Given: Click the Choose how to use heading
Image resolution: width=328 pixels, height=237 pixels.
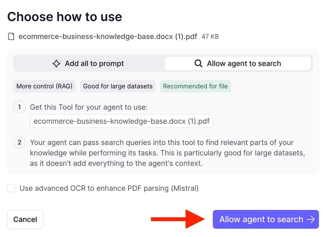Looking at the screenshot, I should tap(65, 17).
